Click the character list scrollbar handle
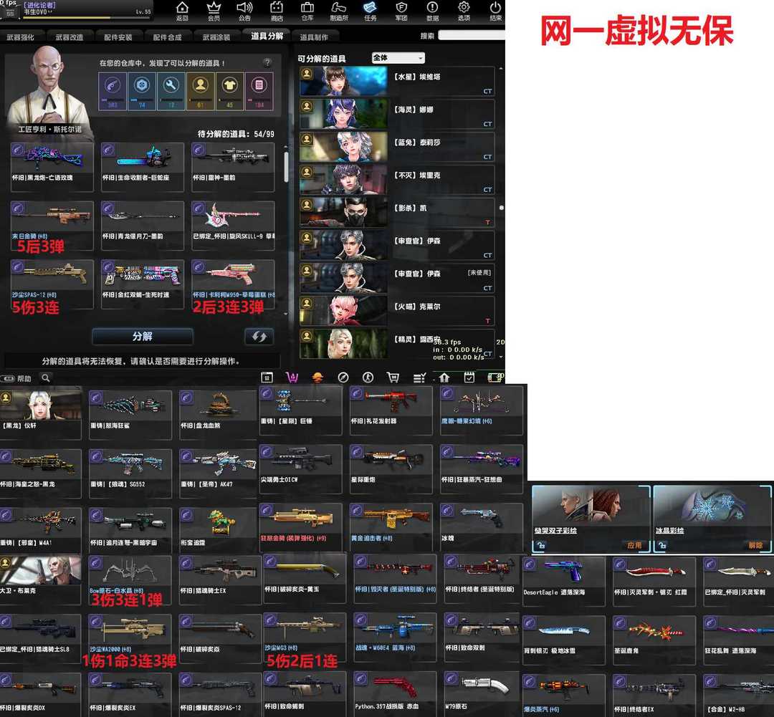The width and height of the screenshot is (774, 717). click(501, 208)
